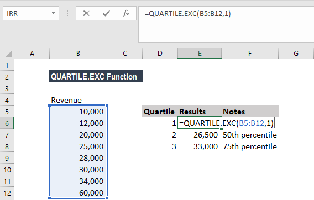Select the cell containing 10,000
Screen dimensions: 314x200
pos(78,112)
